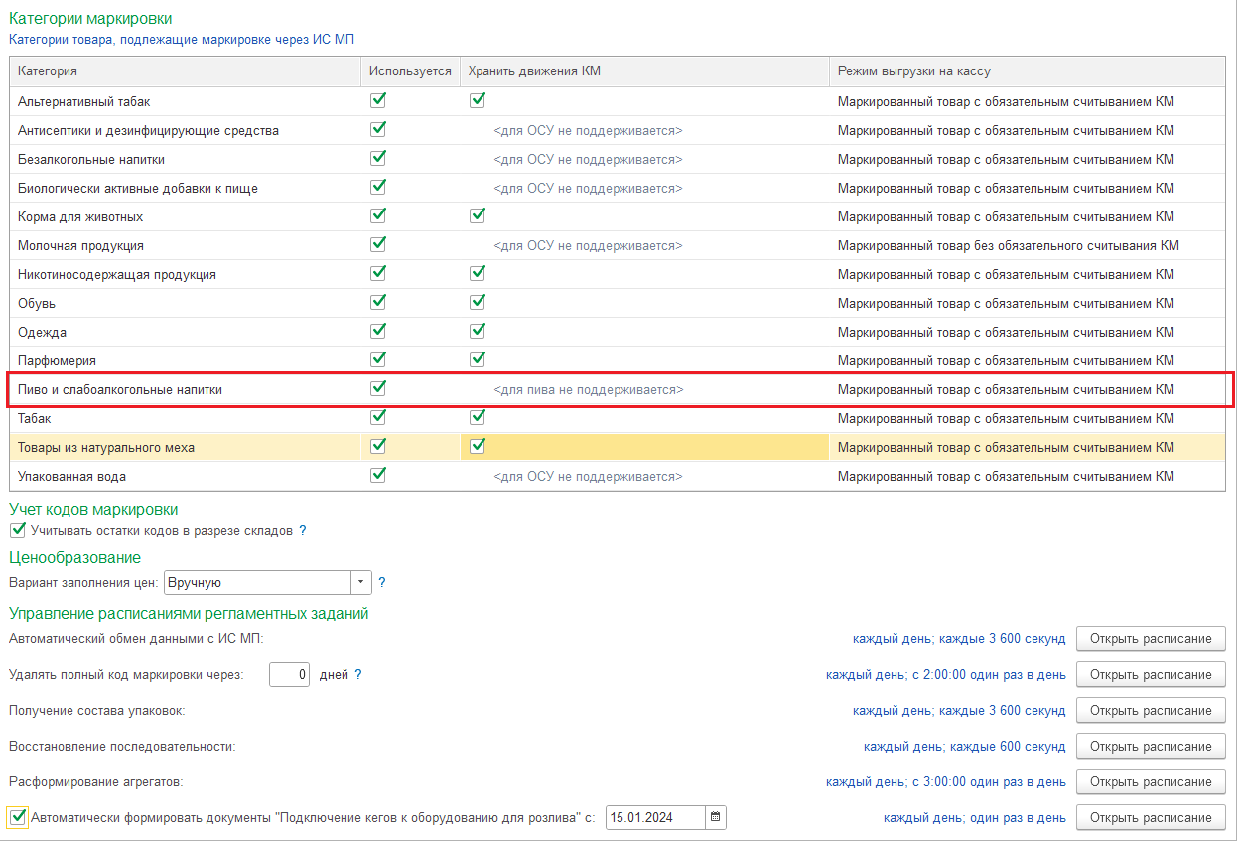Open schedule for 'Расформирование агрегатов'

pos(1151,782)
